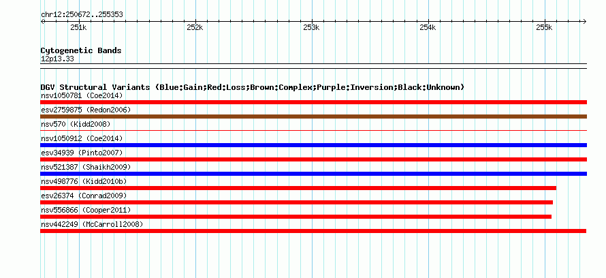This screenshot has height=278, width=606.
Task: Click the 252k ruler tick label
Action: (x=195, y=28)
